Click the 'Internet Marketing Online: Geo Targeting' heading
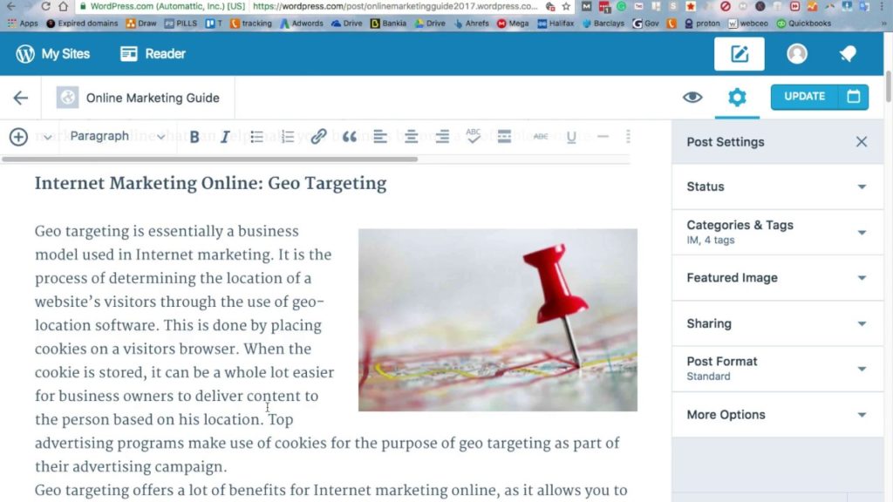 (x=210, y=183)
